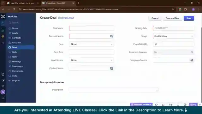This screenshot has height=114, width=202.
Task: Click the add-record icon in left rail
Action: [x=3, y=74]
